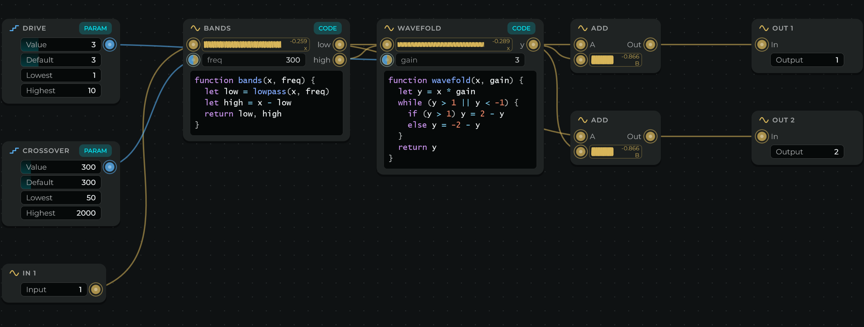The image size is (864, 327).
Task: Click the OUT 1 node's In port
Action: tap(762, 45)
